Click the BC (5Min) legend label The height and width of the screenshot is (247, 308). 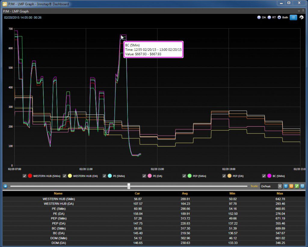pyautogui.click(x=279, y=176)
